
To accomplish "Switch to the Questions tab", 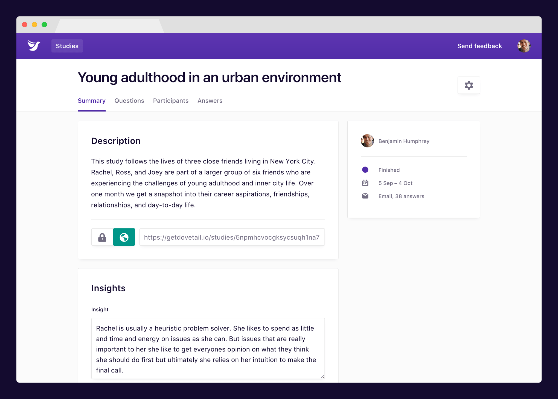I will pos(129,101).
